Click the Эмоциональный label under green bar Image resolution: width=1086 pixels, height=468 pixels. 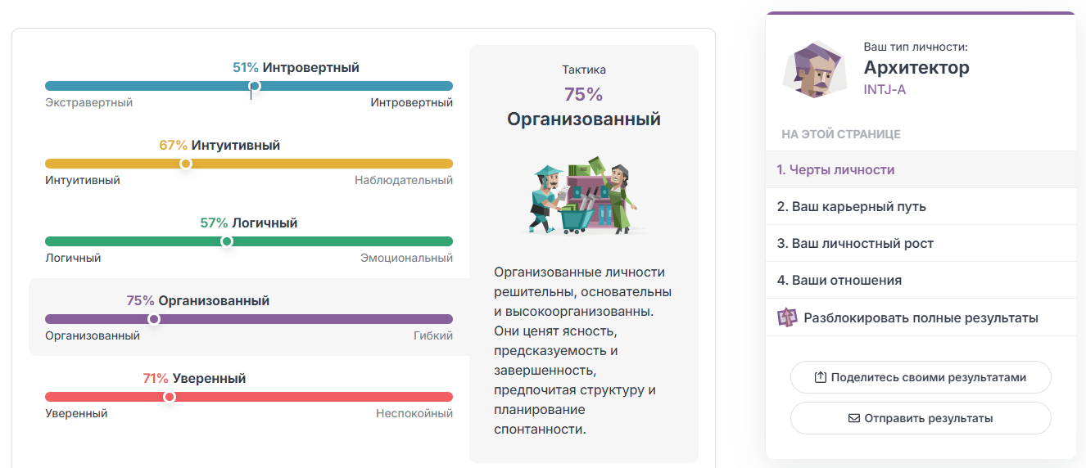(406, 258)
